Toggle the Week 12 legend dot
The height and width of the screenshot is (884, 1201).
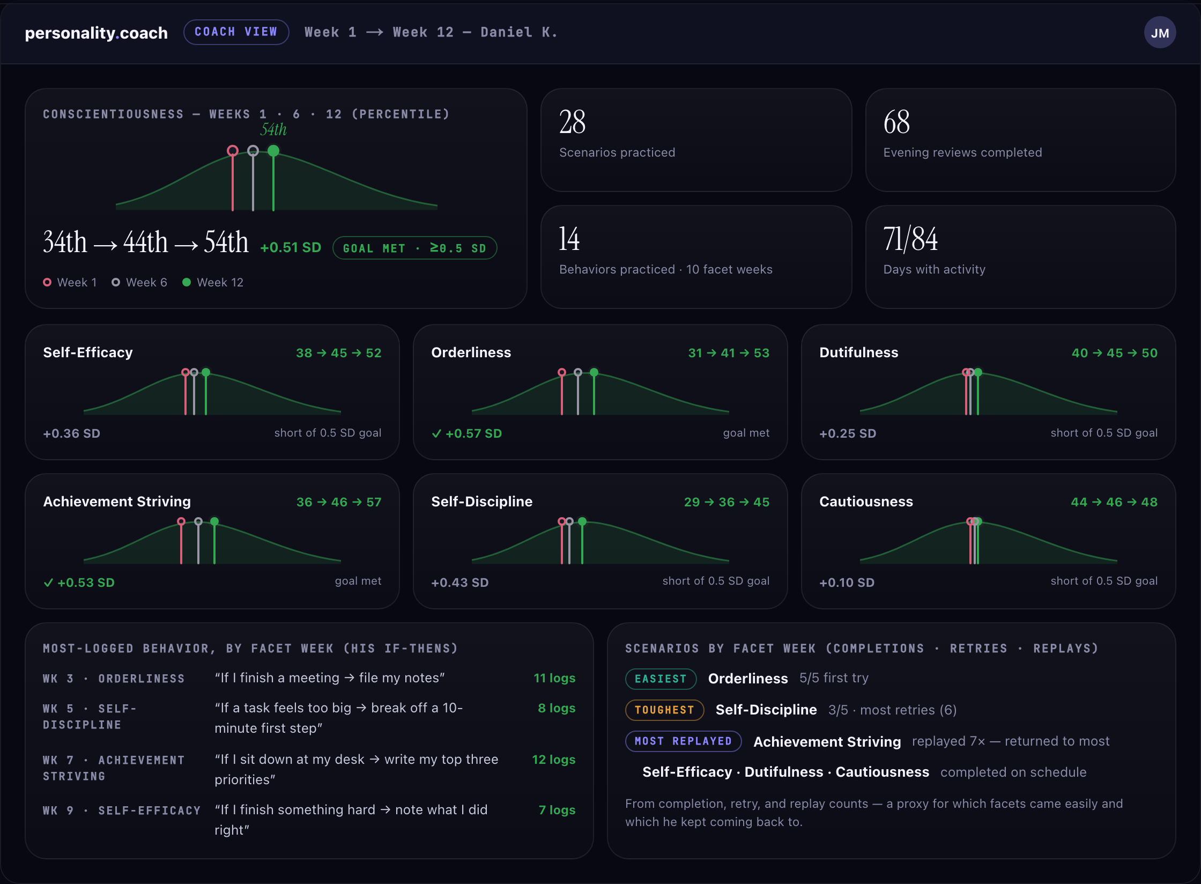(x=187, y=282)
